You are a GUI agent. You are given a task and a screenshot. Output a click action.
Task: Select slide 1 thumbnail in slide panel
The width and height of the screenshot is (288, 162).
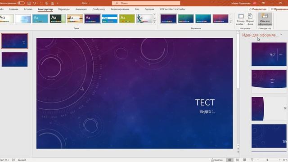click(x=15, y=41)
